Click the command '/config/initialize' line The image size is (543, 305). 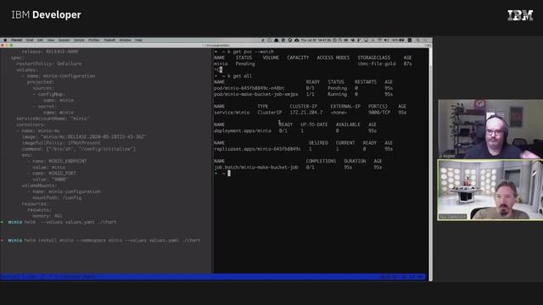point(79,149)
